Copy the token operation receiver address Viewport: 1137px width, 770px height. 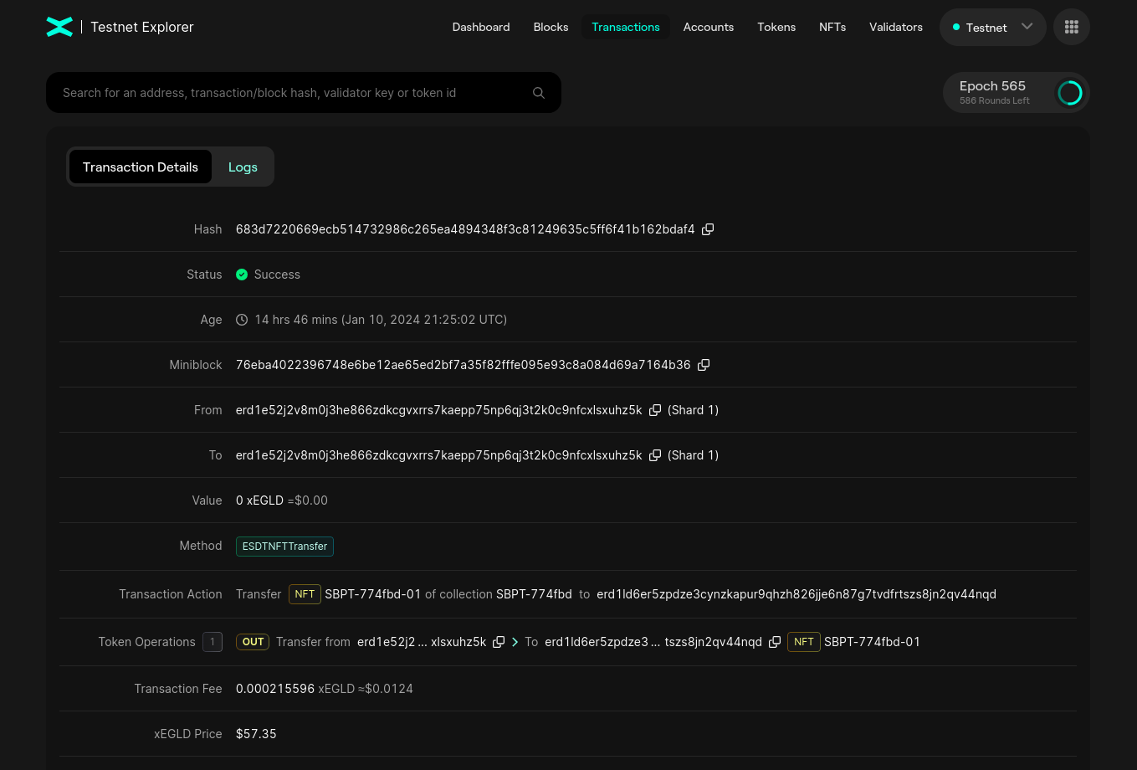(x=775, y=642)
